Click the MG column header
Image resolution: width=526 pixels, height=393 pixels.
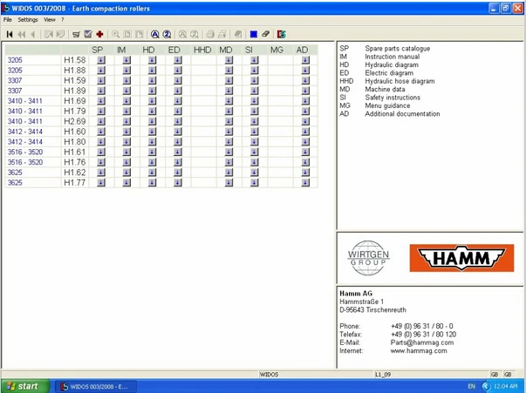point(277,50)
